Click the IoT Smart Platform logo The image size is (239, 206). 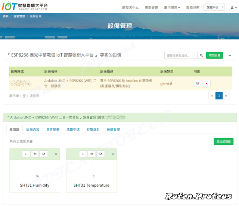click(x=25, y=6)
